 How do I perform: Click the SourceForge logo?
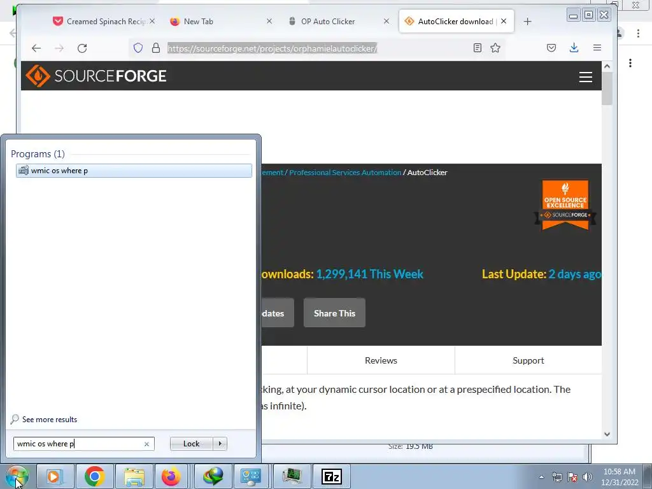(x=96, y=76)
